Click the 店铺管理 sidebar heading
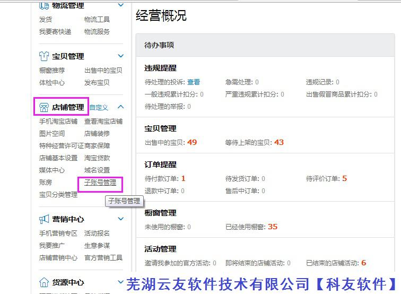This screenshot has width=401, height=294. pyautogui.click(x=68, y=107)
